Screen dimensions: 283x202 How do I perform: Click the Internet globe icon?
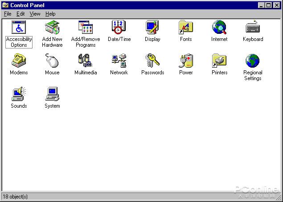pyautogui.click(x=219, y=28)
